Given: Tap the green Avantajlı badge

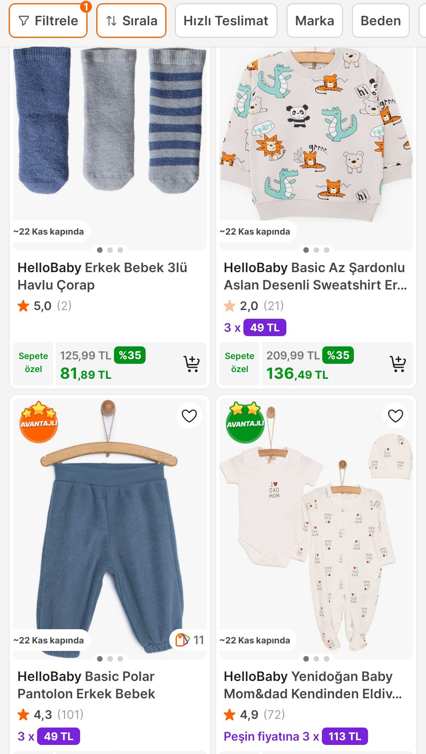Looking at the screenshot, I should coord(245,422).
